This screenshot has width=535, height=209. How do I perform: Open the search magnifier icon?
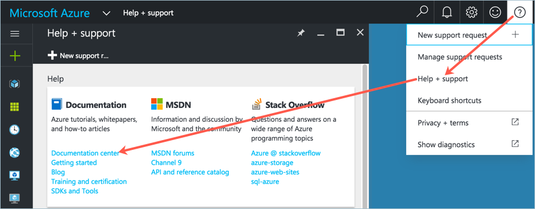click(x=422, y=12)
